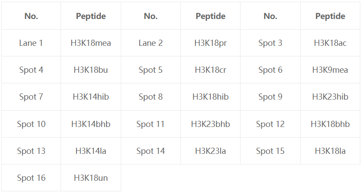
Task: Click the H3K18bhb cell
Action: (330, 124)
